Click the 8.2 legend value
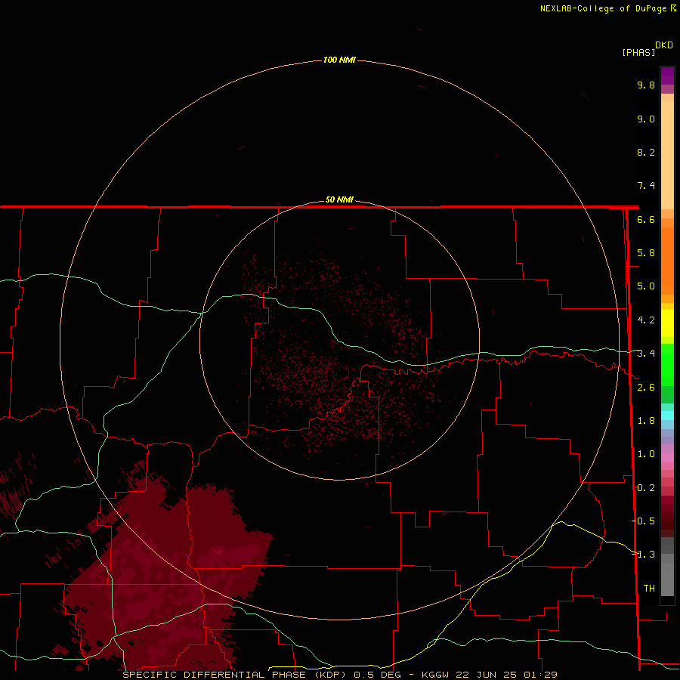Screen dimensions: 680x680 [x=646, y=152]
